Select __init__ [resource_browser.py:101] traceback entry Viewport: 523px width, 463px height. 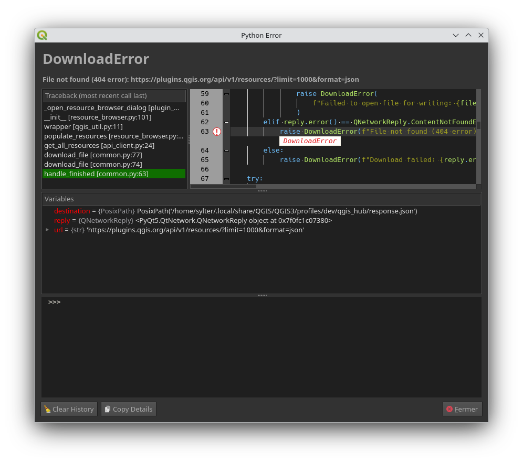pyautogui.click(x=114, y=117)
